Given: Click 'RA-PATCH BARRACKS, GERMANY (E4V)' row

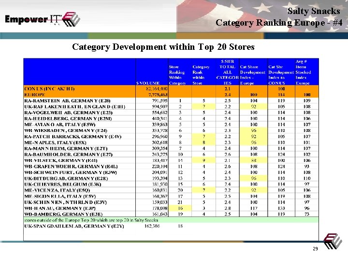Looking at the screenshot, I should coord(171,136).
